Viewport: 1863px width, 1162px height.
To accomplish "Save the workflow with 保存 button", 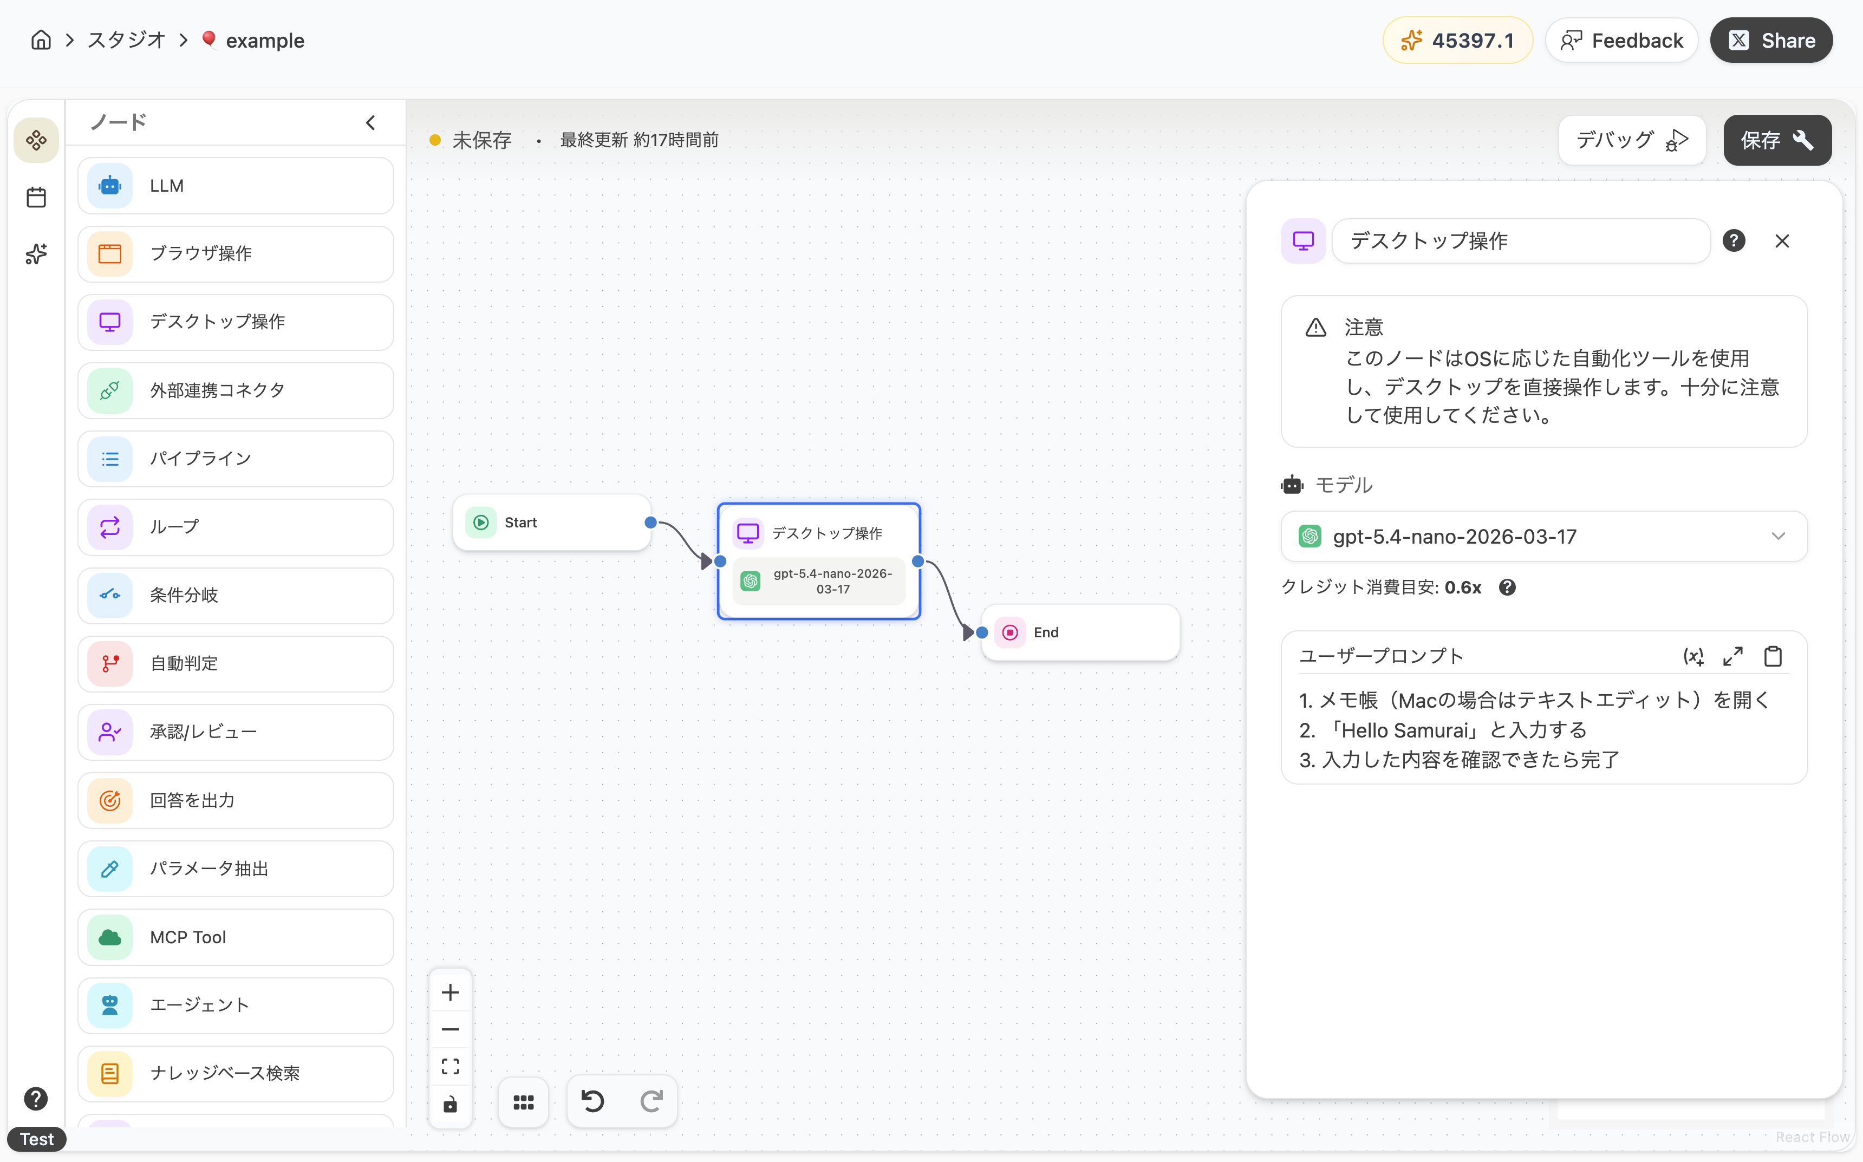I will 1777,140.
